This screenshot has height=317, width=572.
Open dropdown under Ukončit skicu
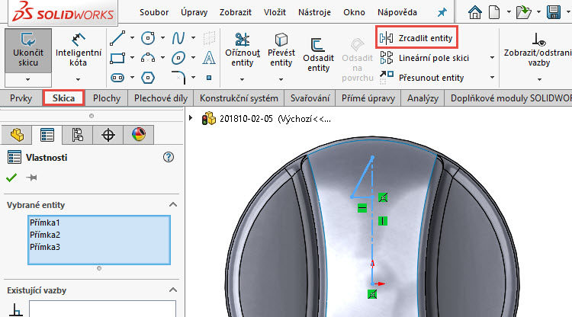28,79
